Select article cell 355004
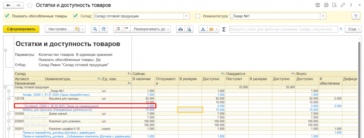Screen dimensions: 364x138 (x=29, y=113)
